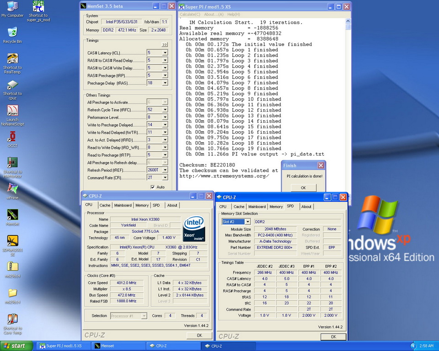Image resolution: width=439 pixels, height=351 pixels.
Task: Expand MemSet advanced timings arrow button
Action: click(x=165, y=44)
